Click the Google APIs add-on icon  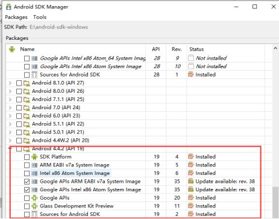click(34, 198)
